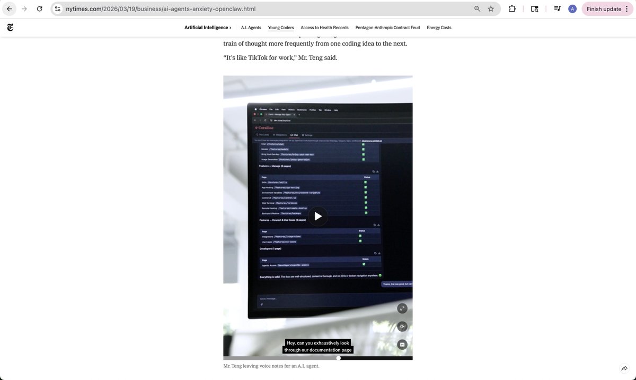Open the Chrome three-dot menu
This screenshot has width=636, height=380.
(x=628, y=9)
